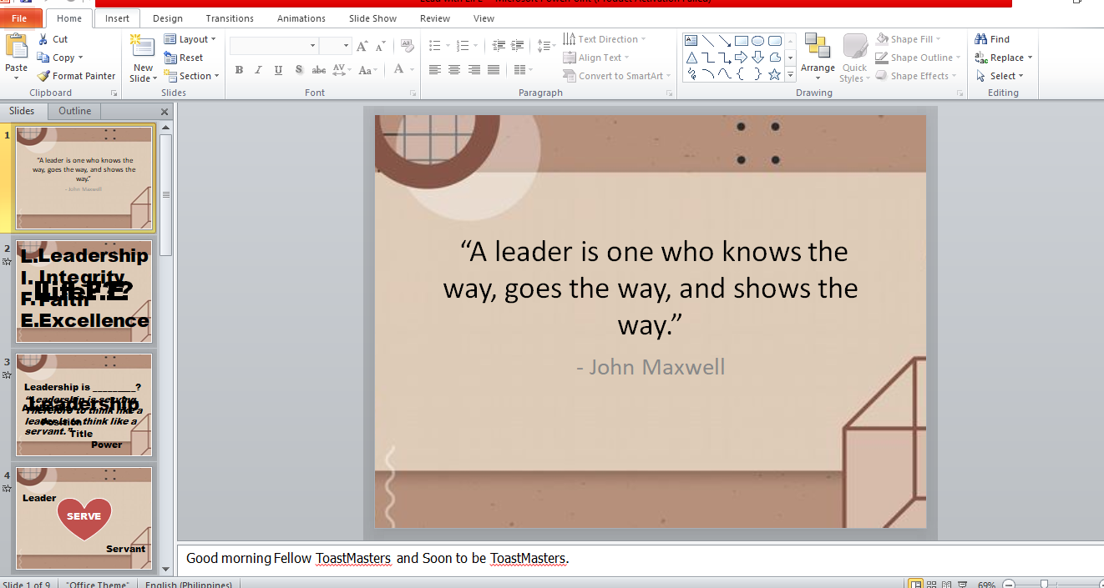The height and width of the screenshot is (588, 1104).
Task: Select the 5-point star shape
Action: pyautogui.click(x=774, y=74)
